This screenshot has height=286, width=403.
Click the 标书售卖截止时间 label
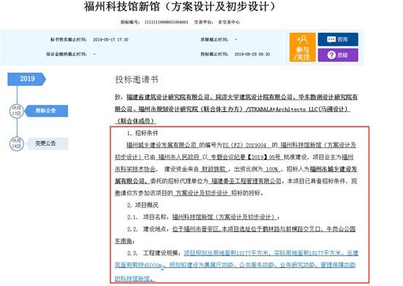coord(68,39)
